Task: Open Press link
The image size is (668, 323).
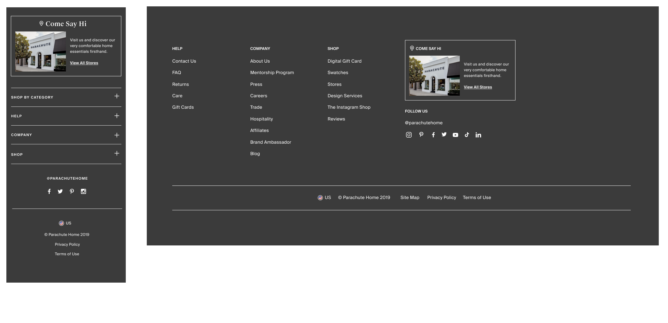Action: (x=256, y=84)
